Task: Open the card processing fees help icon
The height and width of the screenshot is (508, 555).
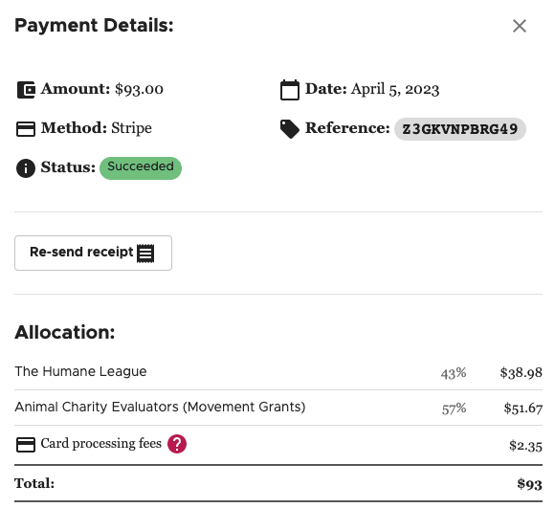Action: [177, 444]
